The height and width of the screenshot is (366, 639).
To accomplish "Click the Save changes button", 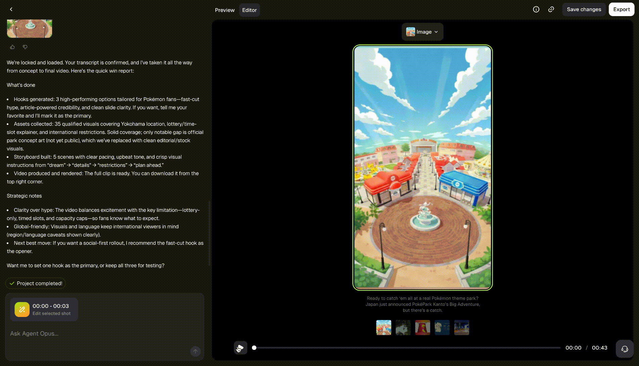I will (584, 9).
